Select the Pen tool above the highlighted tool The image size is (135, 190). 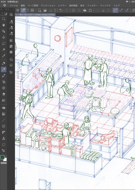click(x=4, y=63)
